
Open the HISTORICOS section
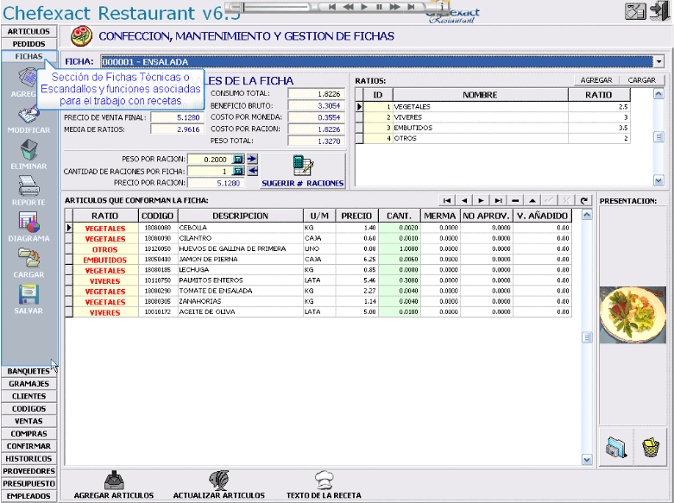[x=28, y=458]
